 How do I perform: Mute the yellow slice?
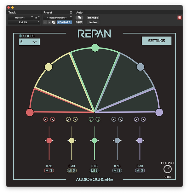pyautogui.click(x=70, y=170)
